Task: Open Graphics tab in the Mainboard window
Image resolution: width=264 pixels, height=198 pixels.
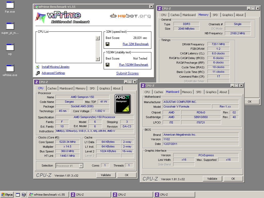Action: pos(211,92)
